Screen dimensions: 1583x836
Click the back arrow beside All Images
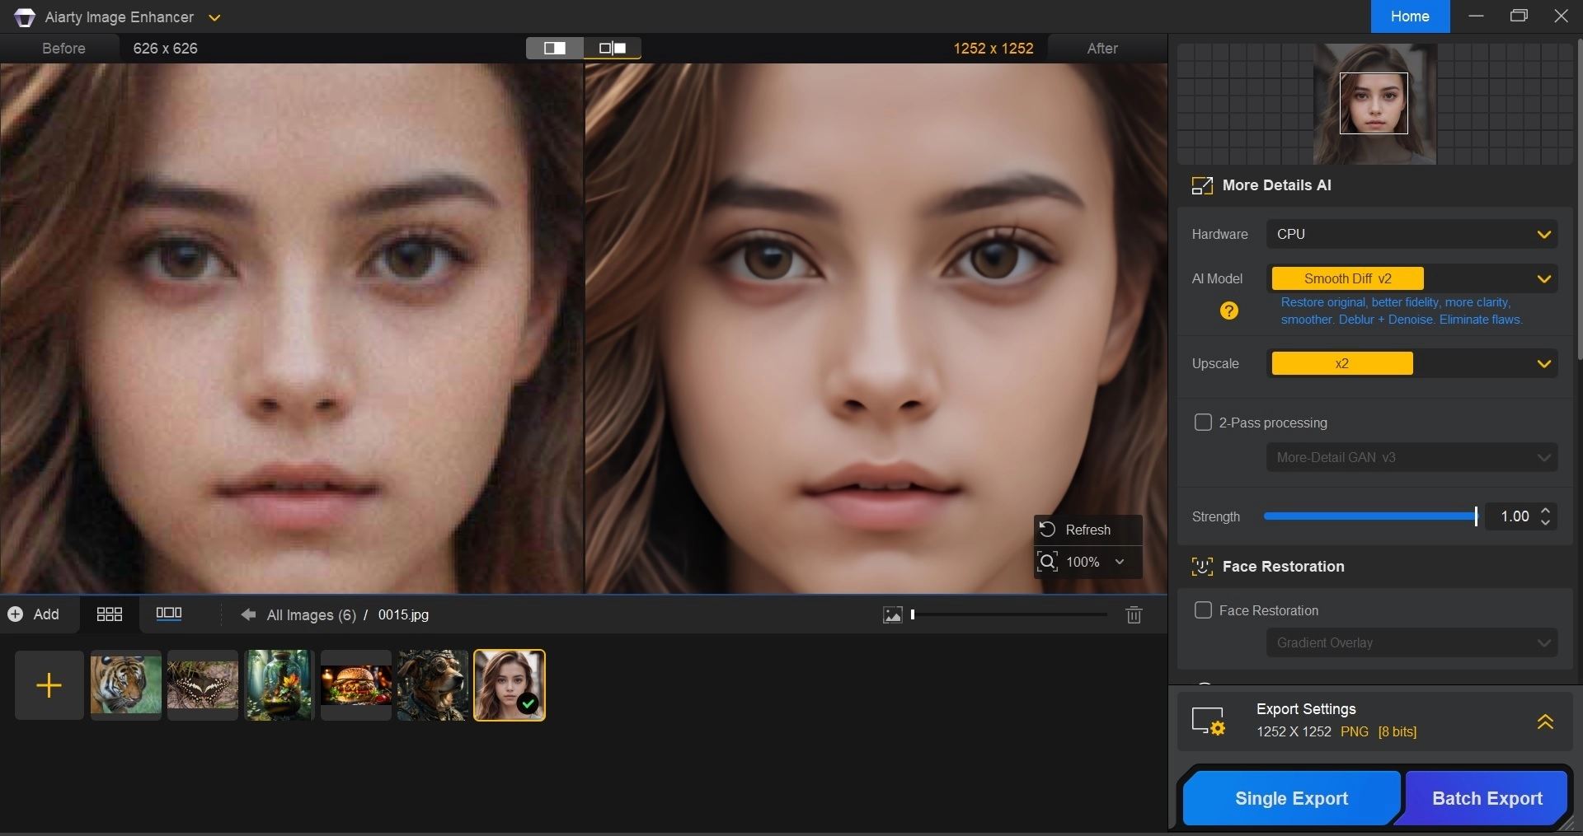247,615
